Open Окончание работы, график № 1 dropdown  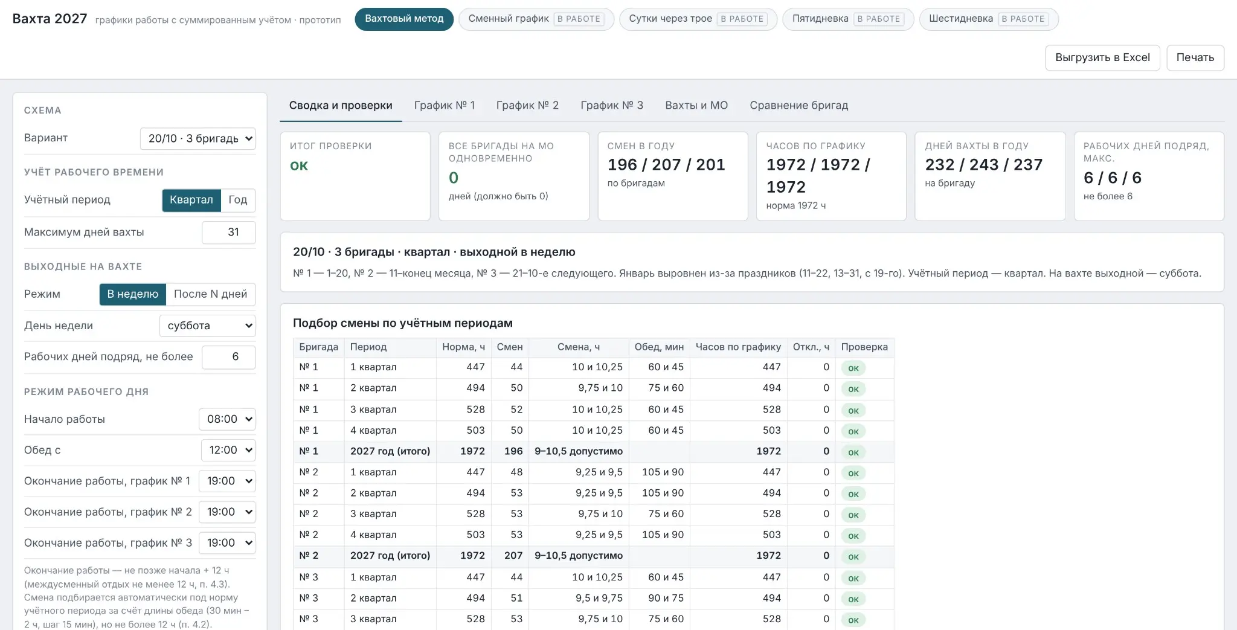coord(227,481)
